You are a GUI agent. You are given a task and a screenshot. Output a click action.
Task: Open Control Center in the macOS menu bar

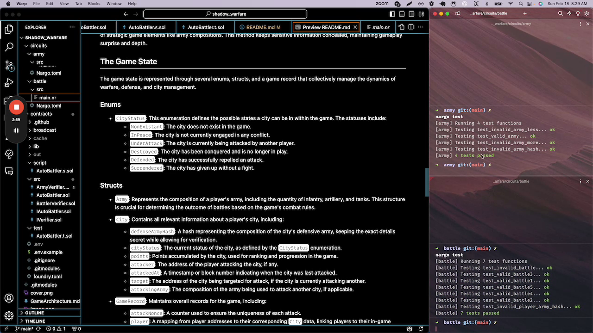click(x=530, y=4)
